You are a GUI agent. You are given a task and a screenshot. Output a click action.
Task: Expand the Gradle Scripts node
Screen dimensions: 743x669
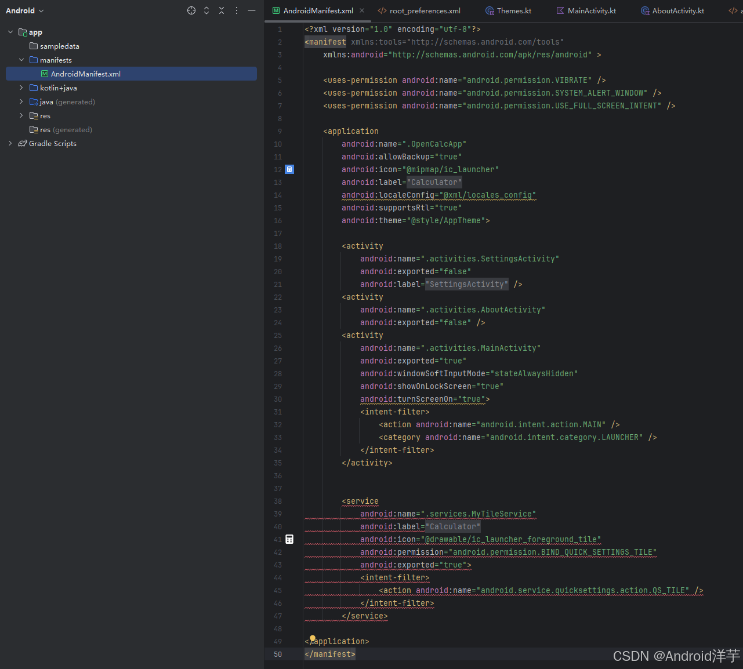click(x=10, y=143)
